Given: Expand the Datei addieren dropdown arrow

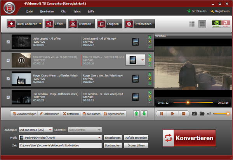Looking at the screenshot, I should pos(40,24).
